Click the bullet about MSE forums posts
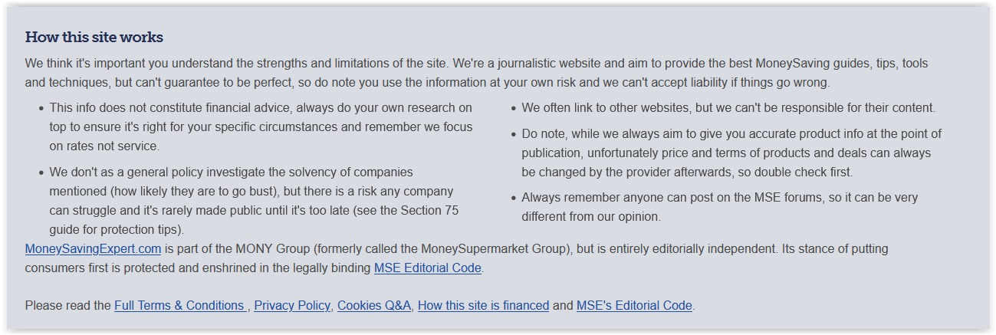996x335 pixels. 720,207
